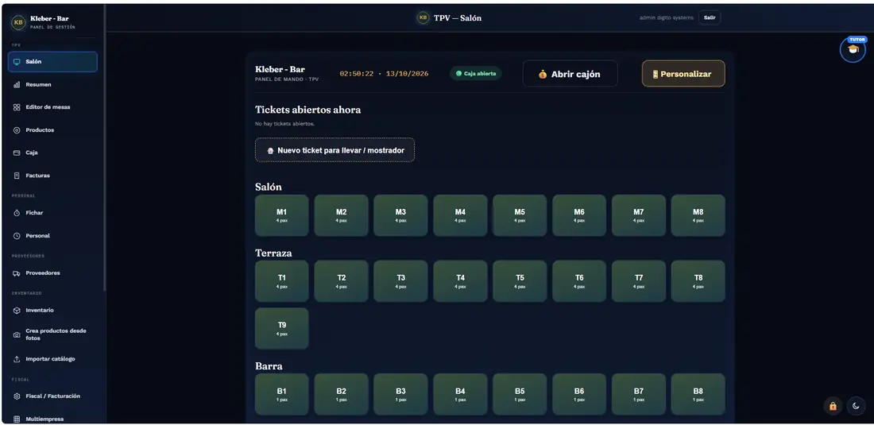874x425 pixels.
Task: Click the Abrir cajón button
Action: pos(570,74)
